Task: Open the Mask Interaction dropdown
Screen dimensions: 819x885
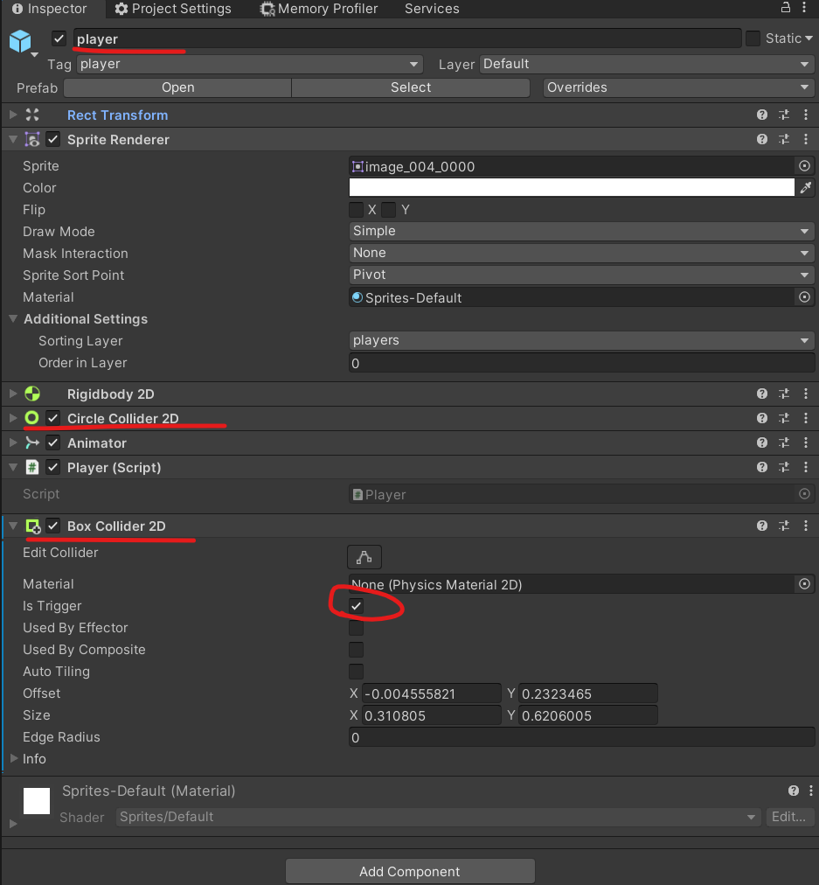Action: pos(581,253)
